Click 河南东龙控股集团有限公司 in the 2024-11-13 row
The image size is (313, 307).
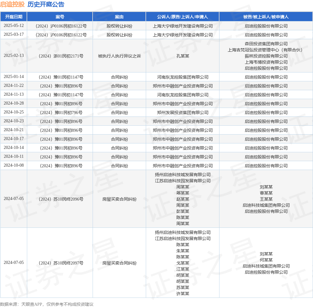click(x=183, y=95)
